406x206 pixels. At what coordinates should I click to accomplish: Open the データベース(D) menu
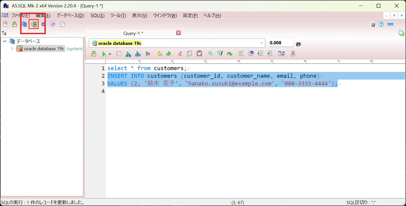(71, 16)
